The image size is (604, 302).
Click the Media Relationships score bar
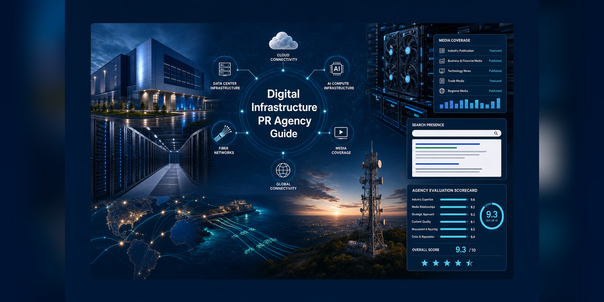click(x=454, y=207)
